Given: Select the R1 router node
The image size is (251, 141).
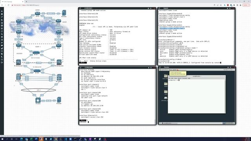Looking at the screenshot, I should click(18, 45).
